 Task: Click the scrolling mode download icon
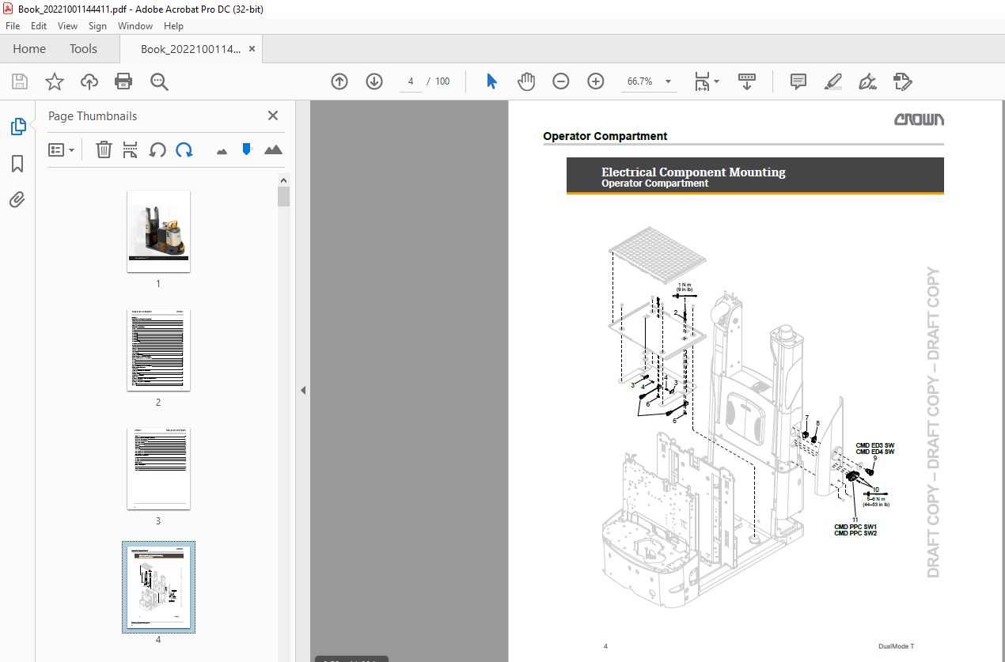point(747,81)
